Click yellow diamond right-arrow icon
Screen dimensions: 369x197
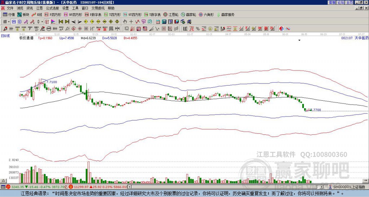point(92,22)
